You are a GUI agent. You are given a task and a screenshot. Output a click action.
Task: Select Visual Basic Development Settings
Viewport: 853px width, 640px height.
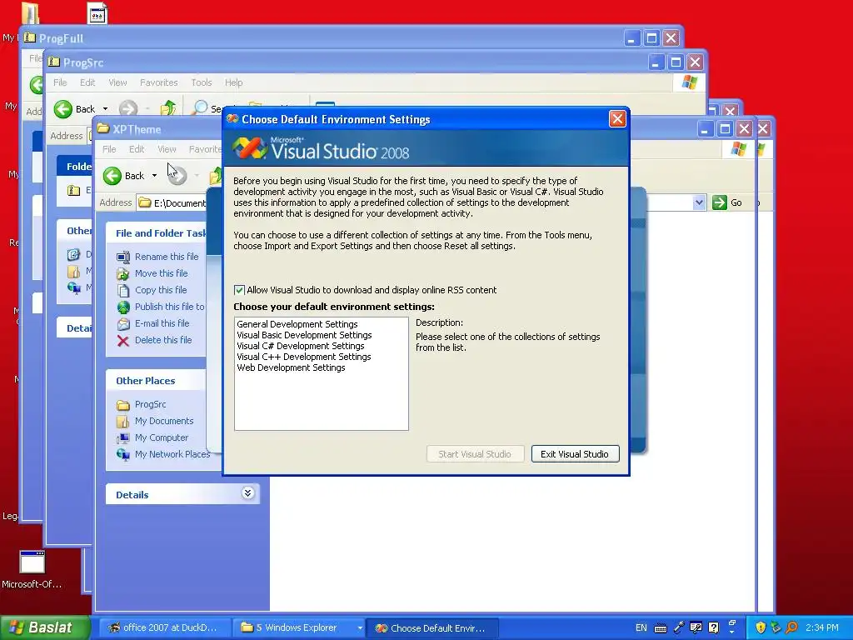pyautogui.click(x=304, y=335)
